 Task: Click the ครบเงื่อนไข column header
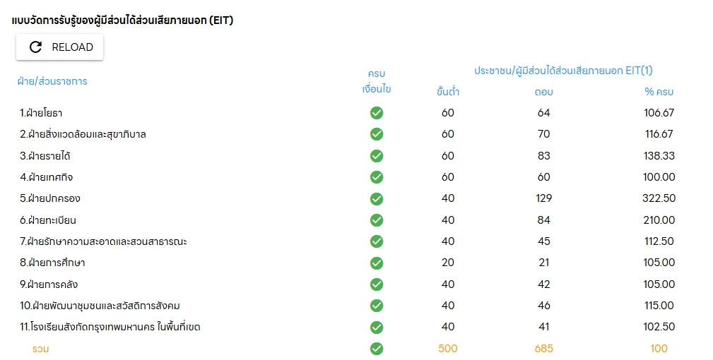click(377, 81)
